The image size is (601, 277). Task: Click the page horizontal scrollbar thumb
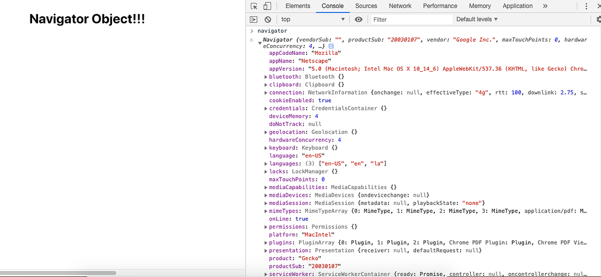pos(58,273)
